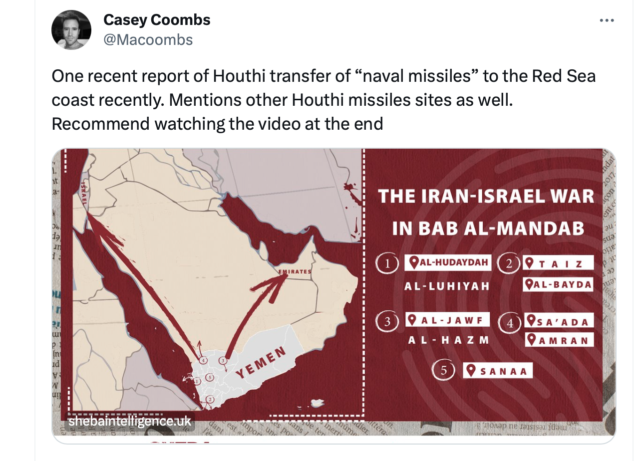Select the SANAA location pin label
The height and width of the screenshot is (461, 643).
[x=497, y=371]
